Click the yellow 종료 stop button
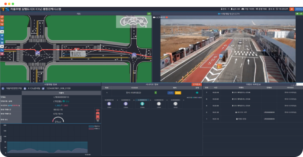Image resolution: width=303 pixels, height=157 pixels. pyautogui.click(x=178, y=93)
